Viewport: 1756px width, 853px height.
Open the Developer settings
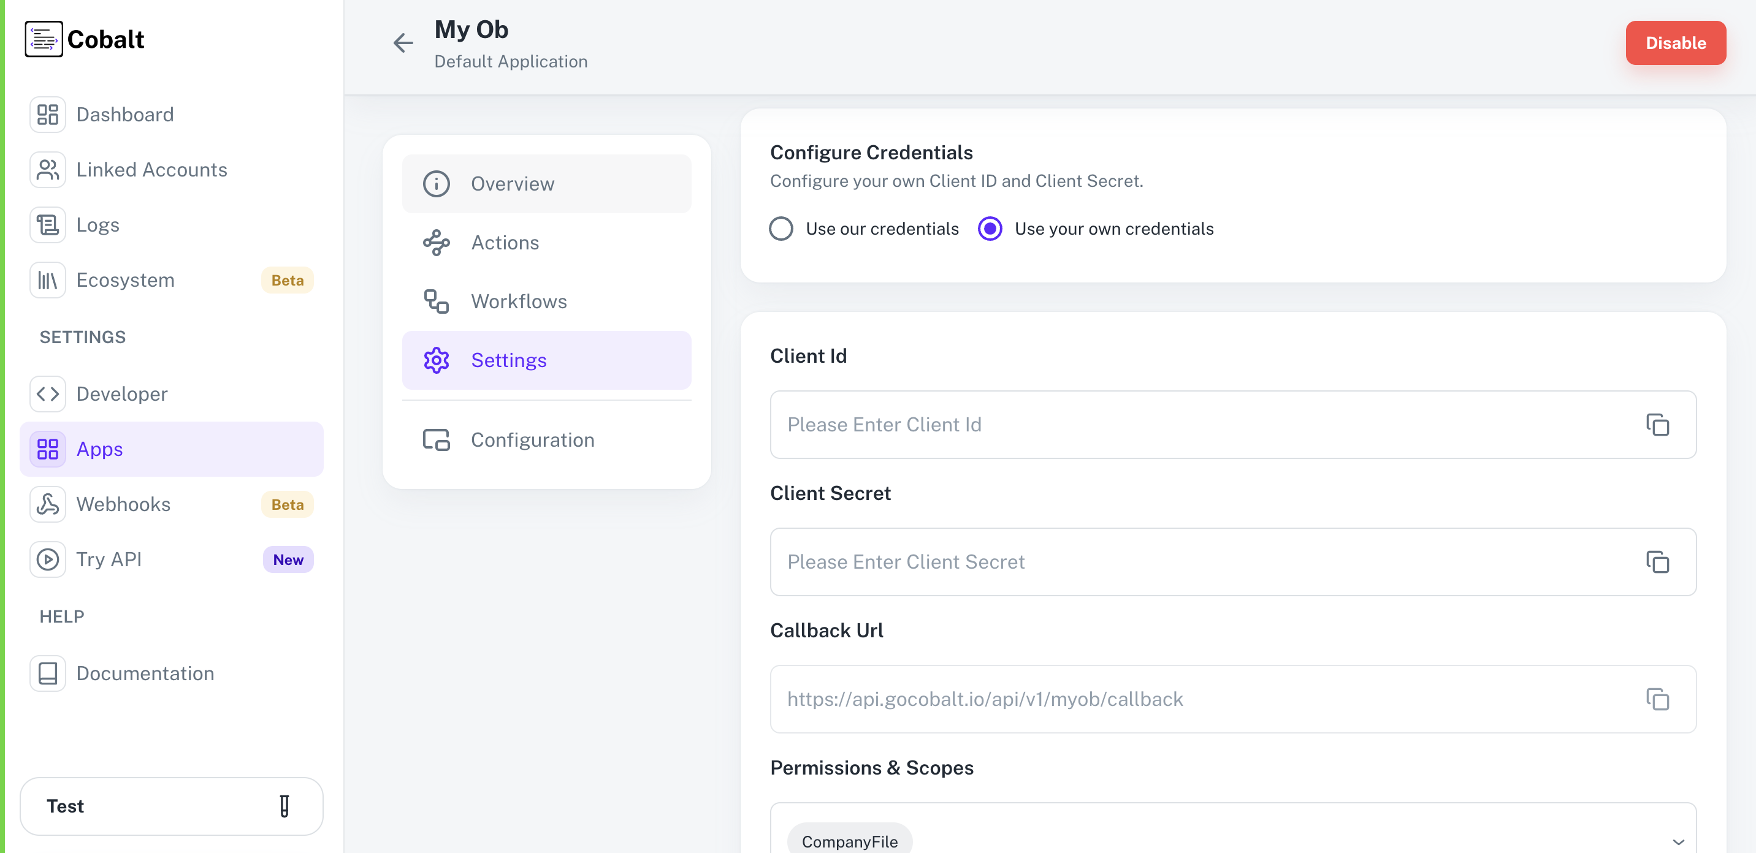coord(121,394)
